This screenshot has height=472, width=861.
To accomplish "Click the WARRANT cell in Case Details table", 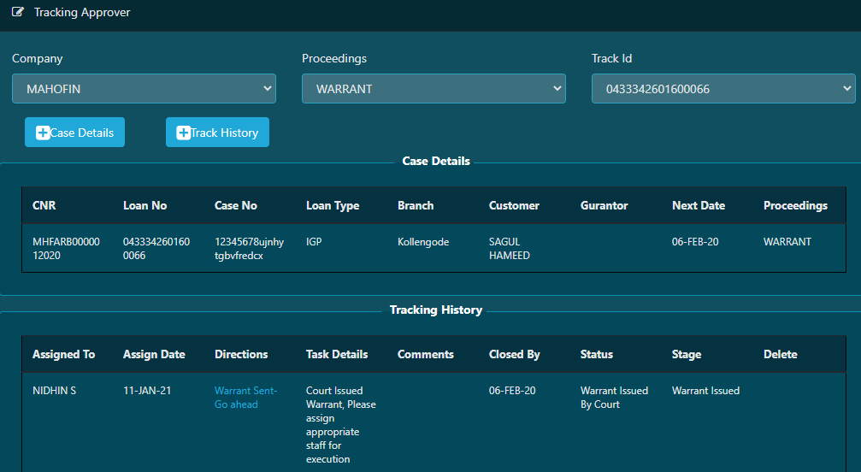I will coord(787,241).
